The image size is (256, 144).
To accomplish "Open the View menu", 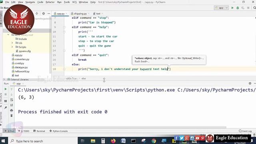I will 20,2.
